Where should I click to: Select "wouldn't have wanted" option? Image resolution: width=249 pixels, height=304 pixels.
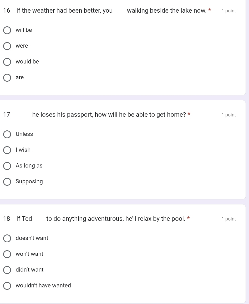(7, 286)
